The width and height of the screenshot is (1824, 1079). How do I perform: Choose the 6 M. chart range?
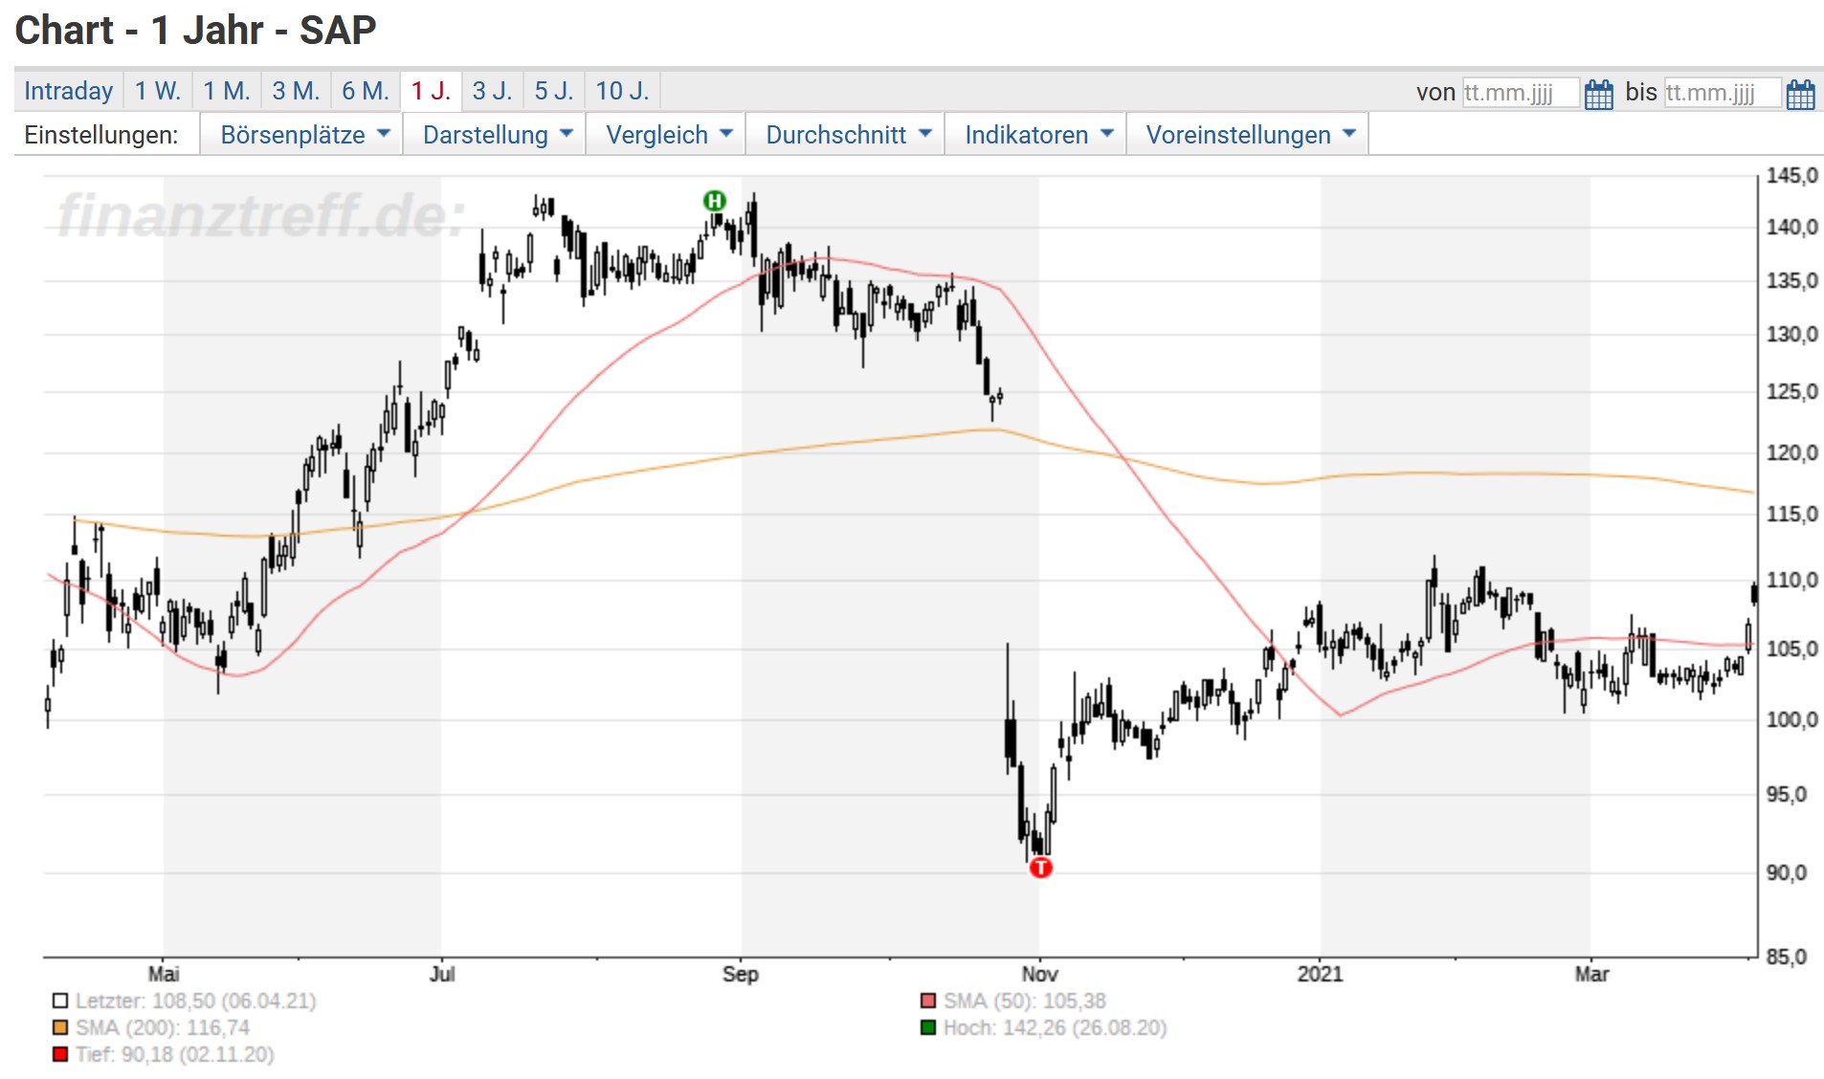click(366, 91)
